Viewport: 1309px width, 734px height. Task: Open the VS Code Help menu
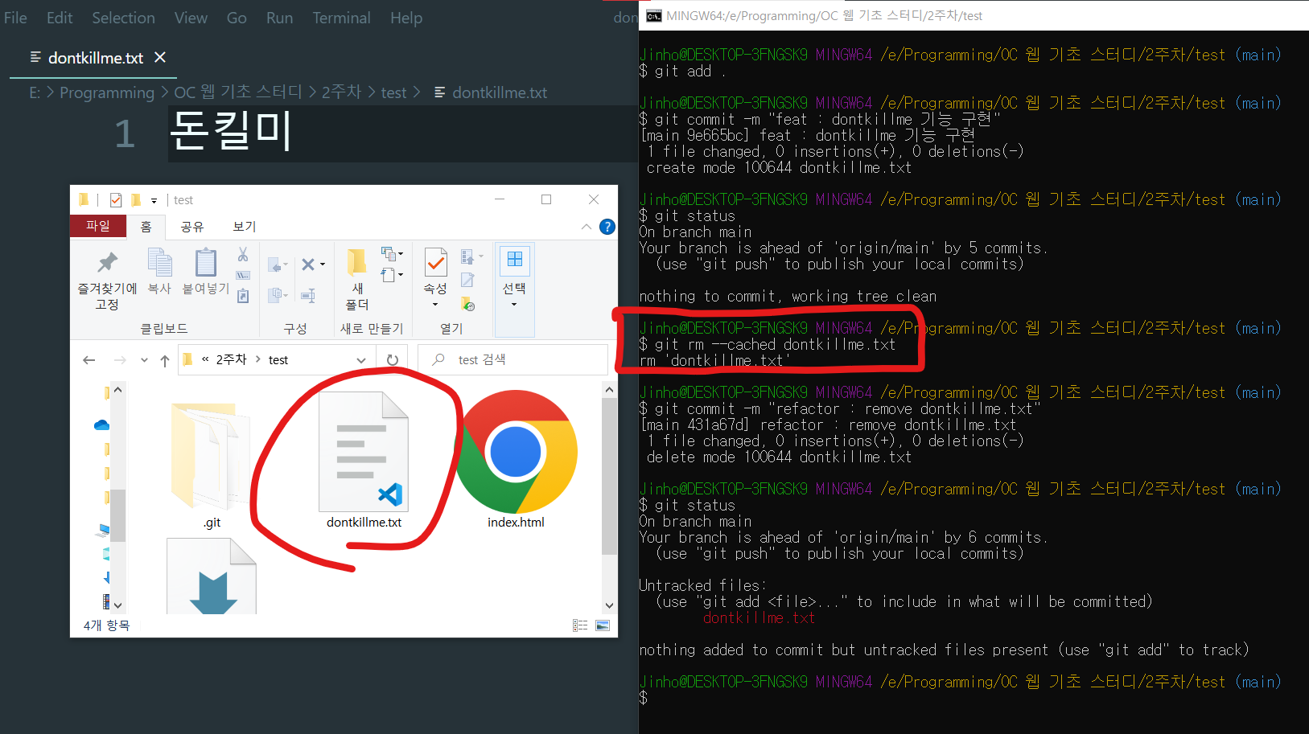(406, 18)
